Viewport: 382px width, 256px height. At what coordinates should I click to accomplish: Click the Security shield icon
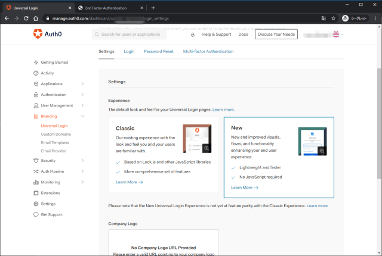click(x=36, y=161)
